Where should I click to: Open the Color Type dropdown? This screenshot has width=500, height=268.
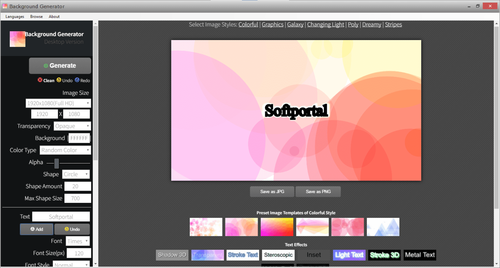click(65, 150)
